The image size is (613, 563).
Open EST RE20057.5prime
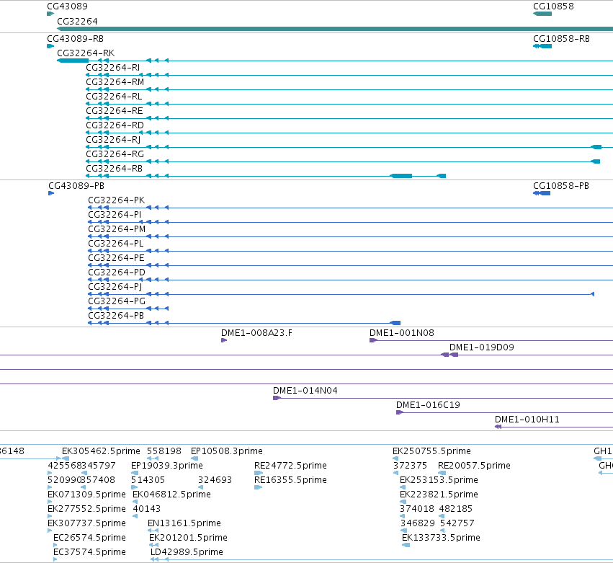(x=474, y=466)
